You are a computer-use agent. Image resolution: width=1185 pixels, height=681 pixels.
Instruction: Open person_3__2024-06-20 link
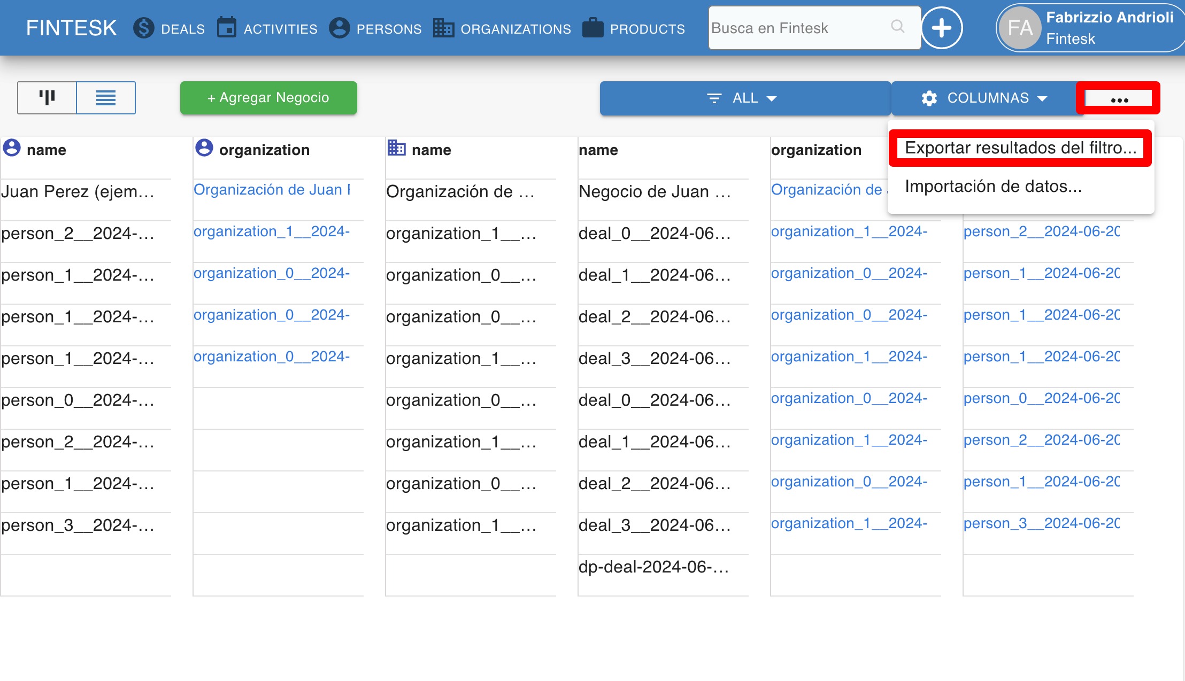(1041, 523)
